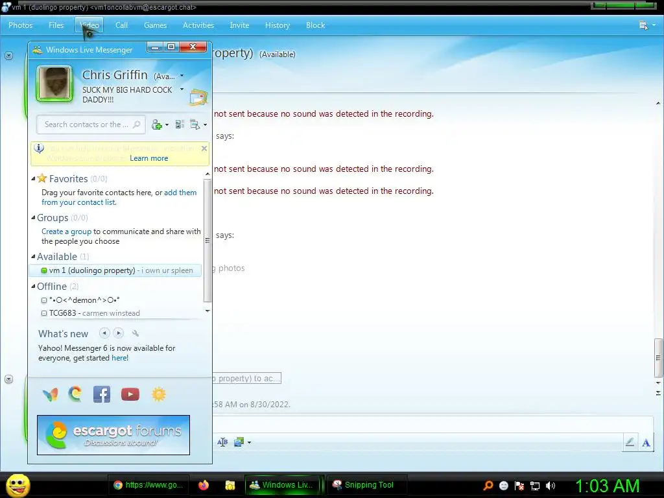Collapse the Favorites group
The width and height of the screenshot is (664, 498).
pyautogui.click(x=33, y=179)
